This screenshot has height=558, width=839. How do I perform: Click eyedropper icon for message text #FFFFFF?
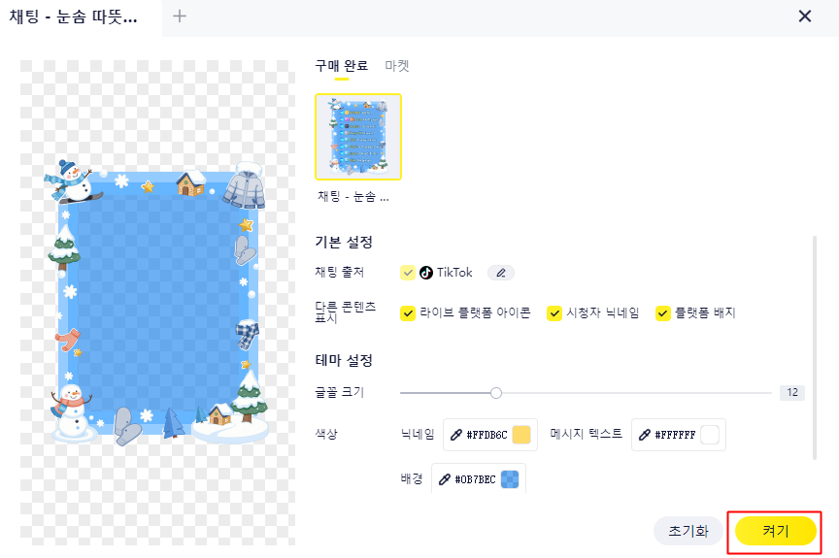pyautogui.click(x=644, y=435)
